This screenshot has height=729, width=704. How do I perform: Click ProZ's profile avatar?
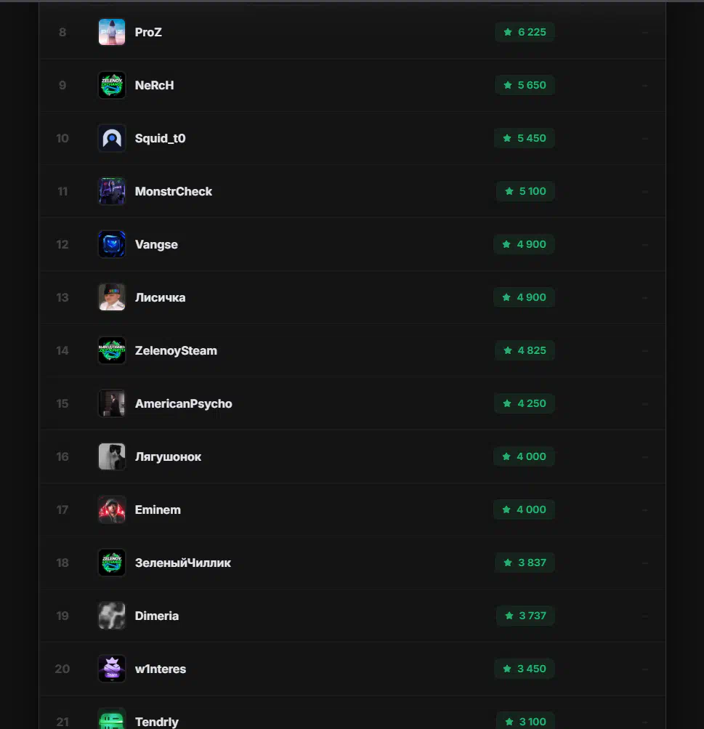112,32
